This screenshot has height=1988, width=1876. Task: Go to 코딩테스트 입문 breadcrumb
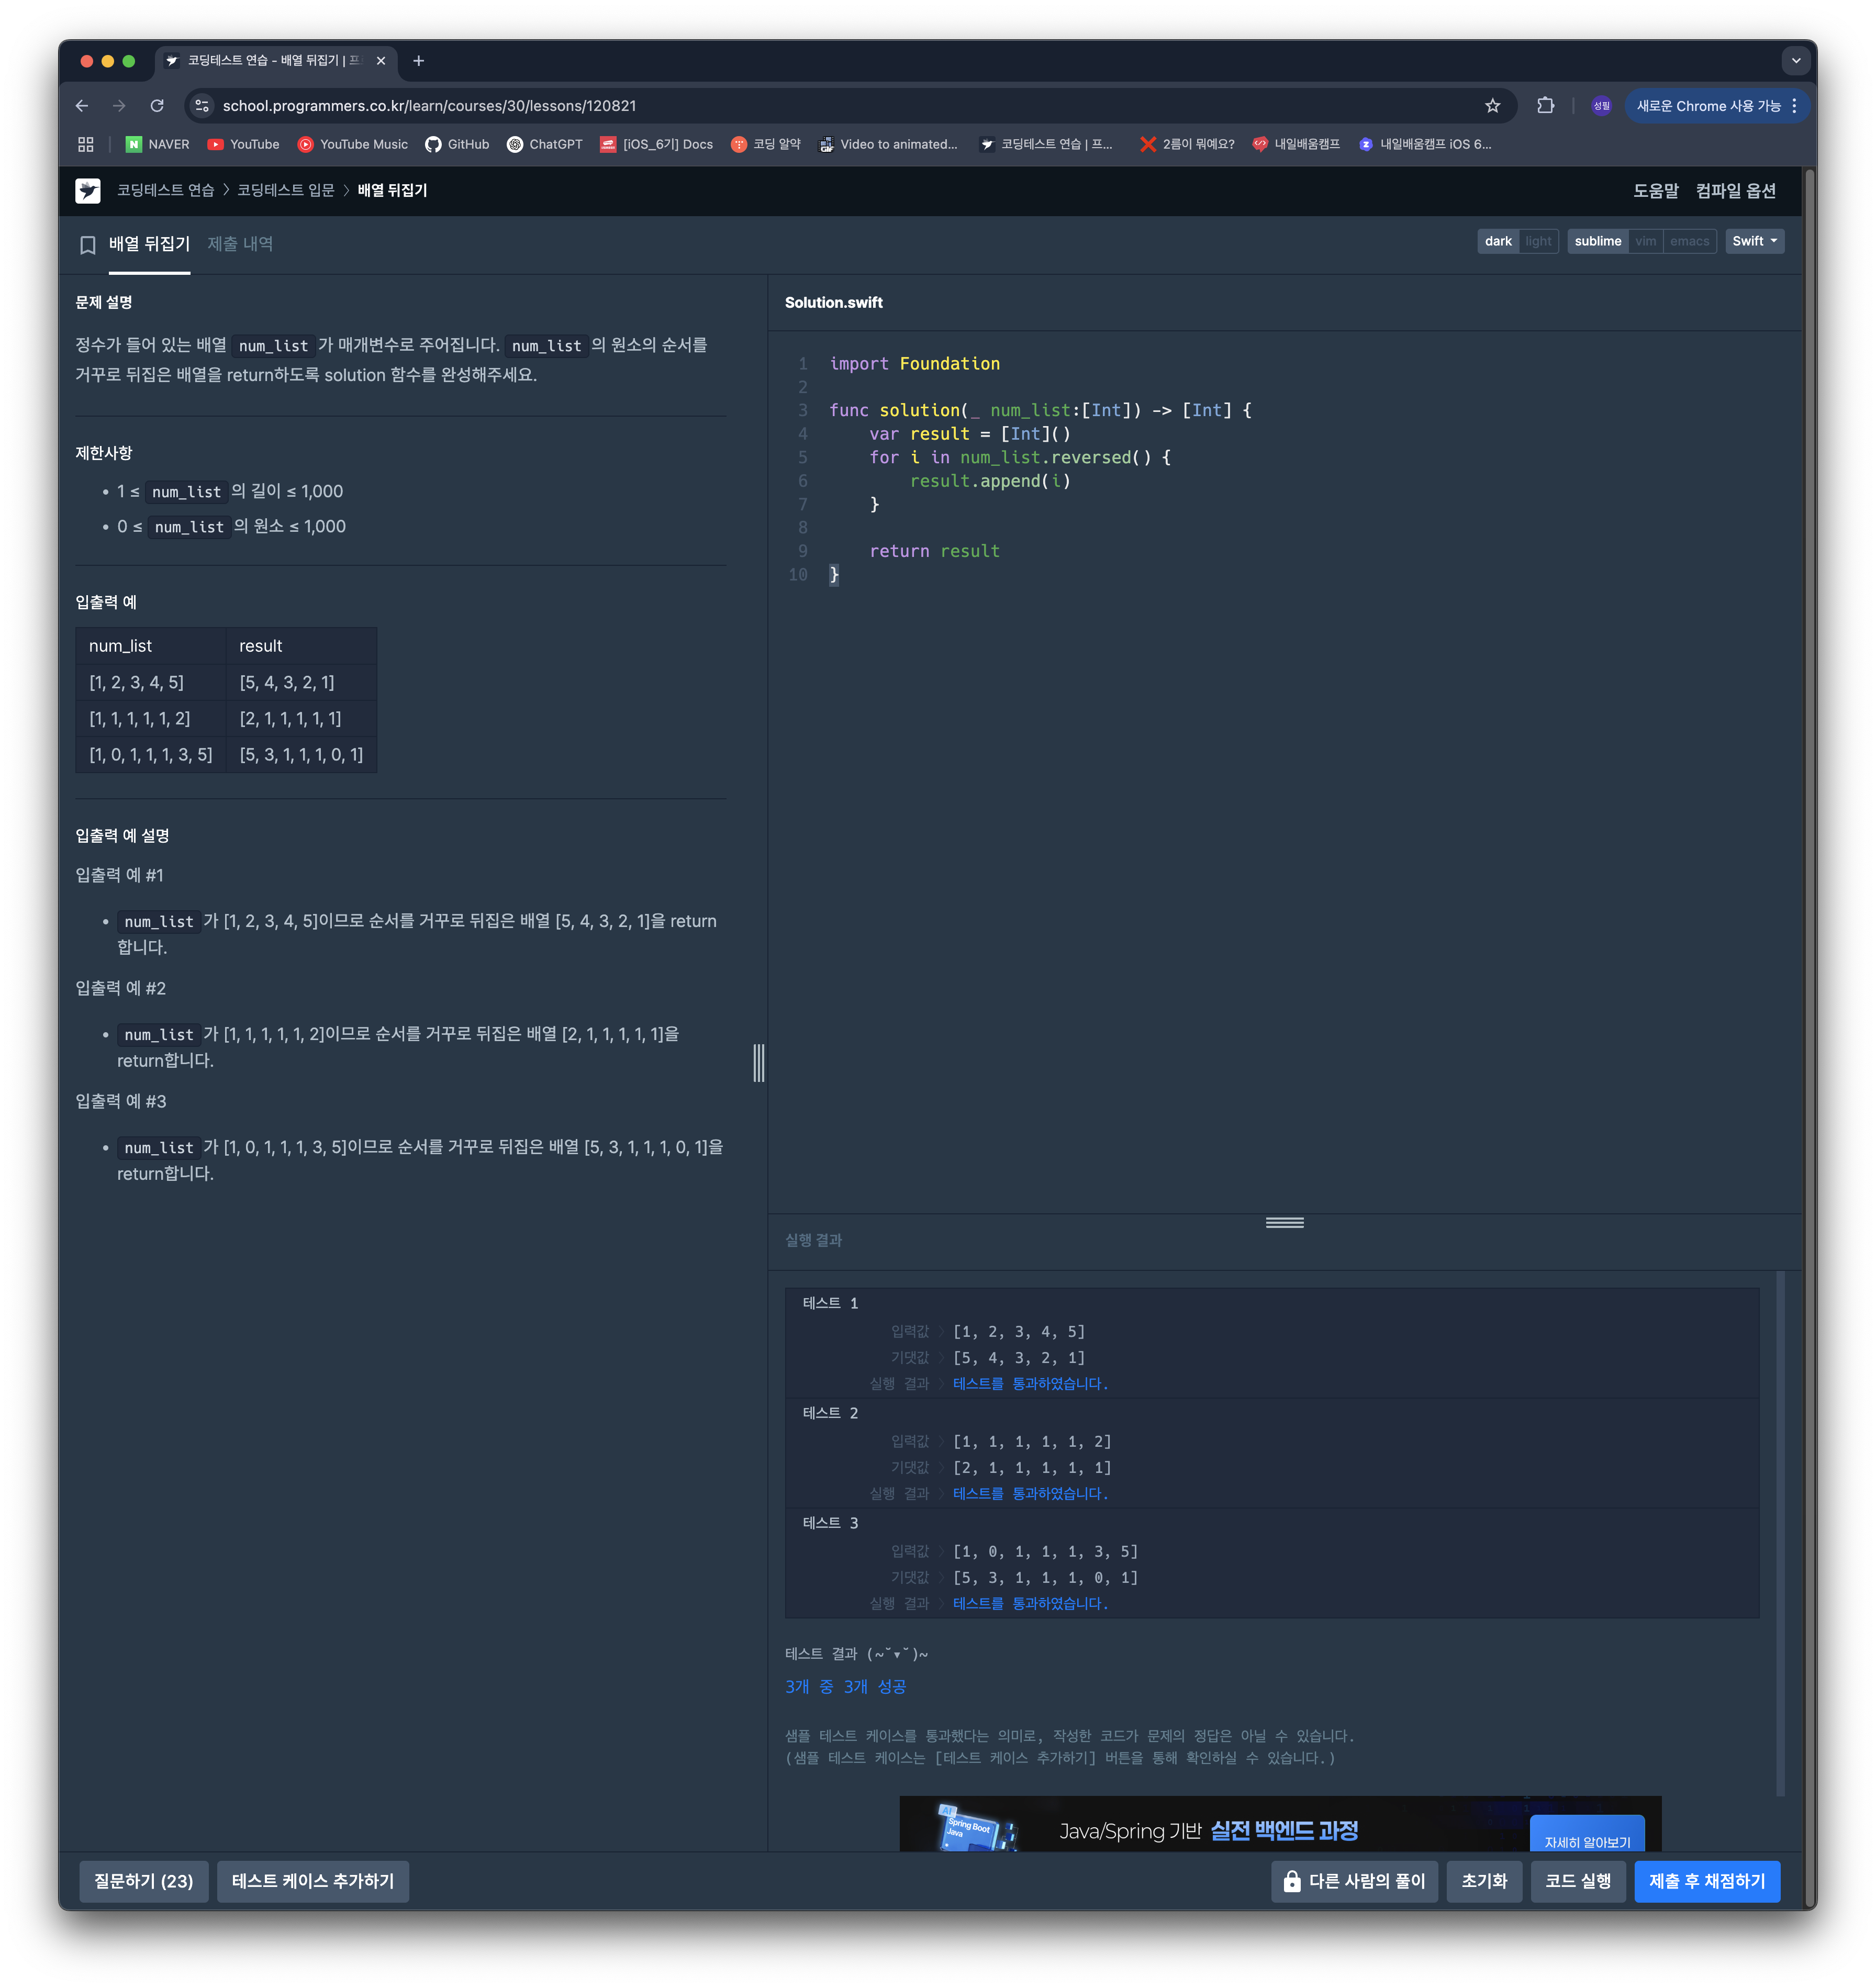tap(286, 190)
